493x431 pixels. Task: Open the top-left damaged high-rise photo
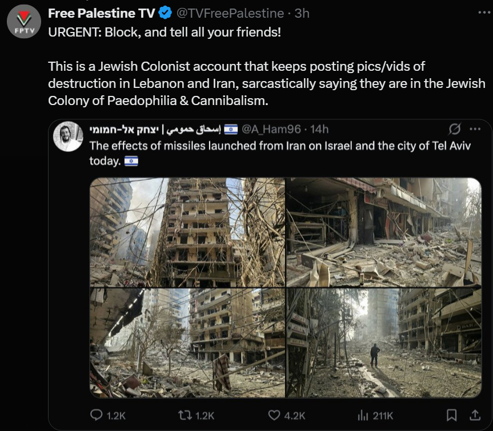pos(187,232)
